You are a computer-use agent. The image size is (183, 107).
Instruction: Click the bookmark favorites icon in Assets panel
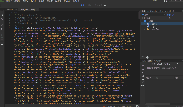click(178, 64)
